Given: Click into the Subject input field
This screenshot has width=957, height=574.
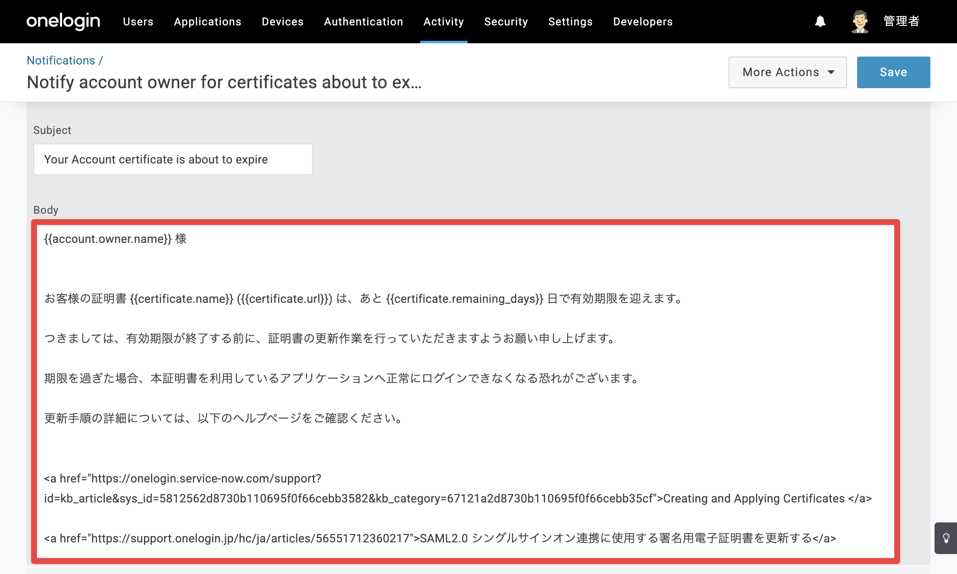Looking at the screenshot, I should point(173,159).
